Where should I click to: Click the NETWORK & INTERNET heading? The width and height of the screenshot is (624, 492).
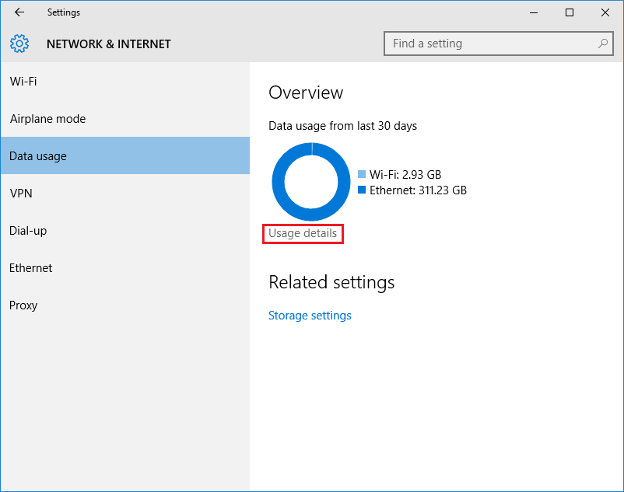[108, 44]
